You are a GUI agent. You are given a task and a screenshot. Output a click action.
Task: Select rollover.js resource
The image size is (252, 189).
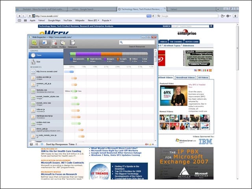pyautogui.click(x=46, y=110)
